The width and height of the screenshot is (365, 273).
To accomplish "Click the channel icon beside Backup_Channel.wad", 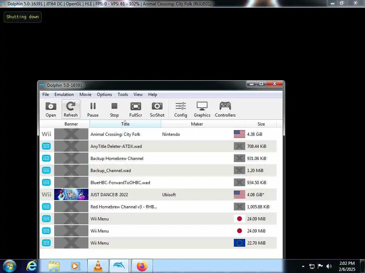I will tap(46, 170).
